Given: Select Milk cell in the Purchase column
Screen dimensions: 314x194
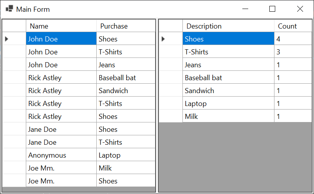Looking at the screenshot, I should (126, 168).
